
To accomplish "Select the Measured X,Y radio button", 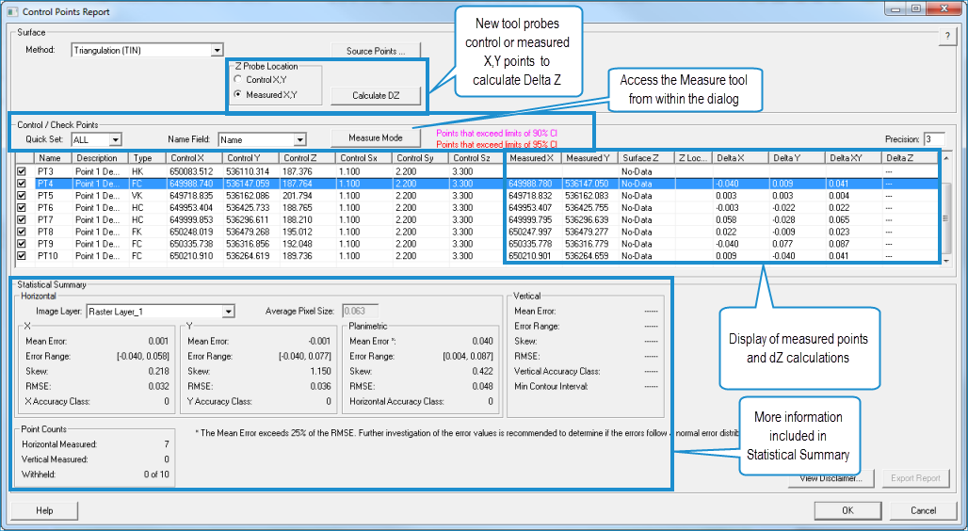I will pos(238,94).
